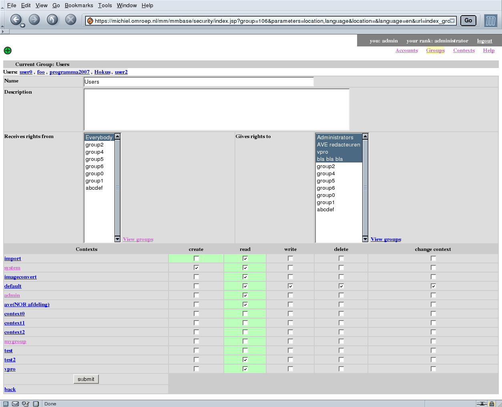Viewport: 502px width, 407px height.
Task: Open the Bookmarks menu
Action: click(x=78, y=5)
